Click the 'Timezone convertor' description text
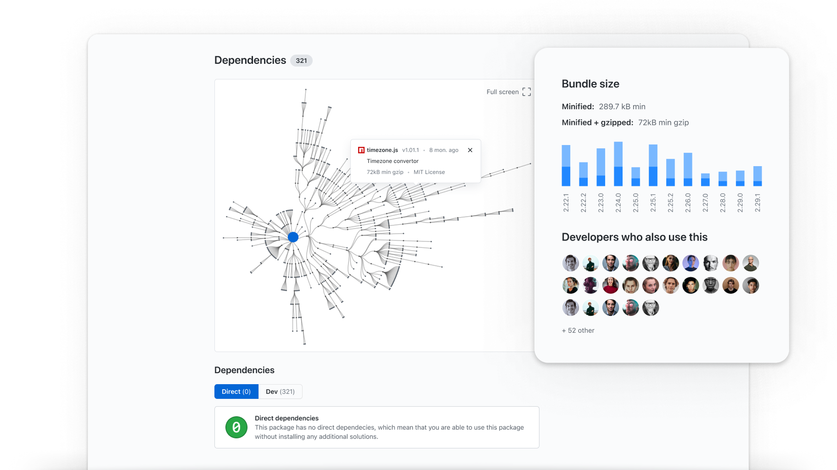Screen dimensions: 837x470 coord(393,161)
